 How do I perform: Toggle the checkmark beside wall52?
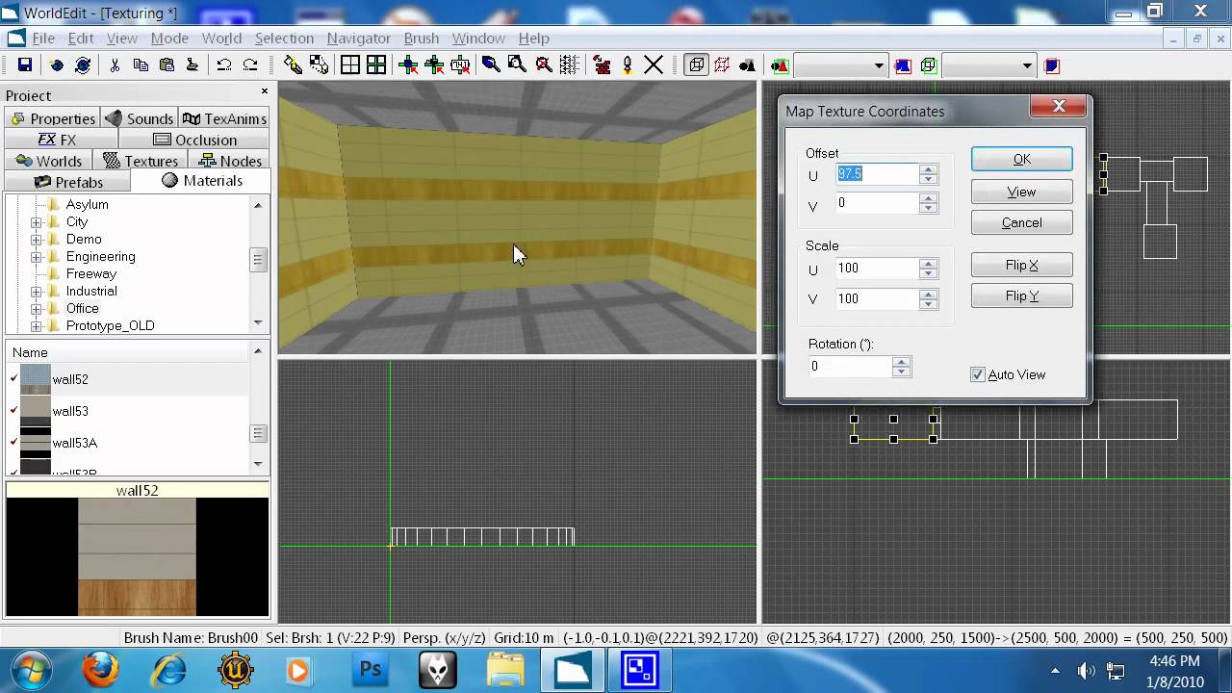click(13, 379)
